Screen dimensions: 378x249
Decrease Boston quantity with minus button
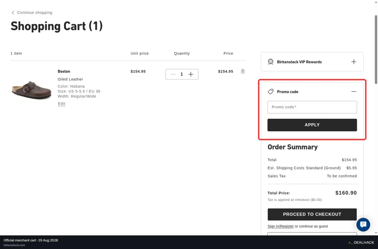pyautogui.click(x=173, y=74)
